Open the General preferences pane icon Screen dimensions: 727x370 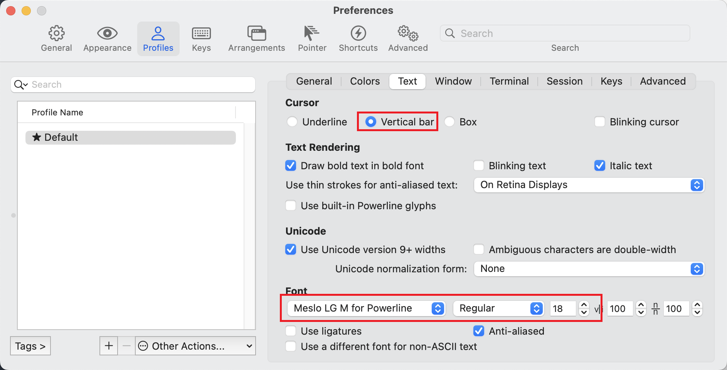pyautogui.click(x=57, y=33)
